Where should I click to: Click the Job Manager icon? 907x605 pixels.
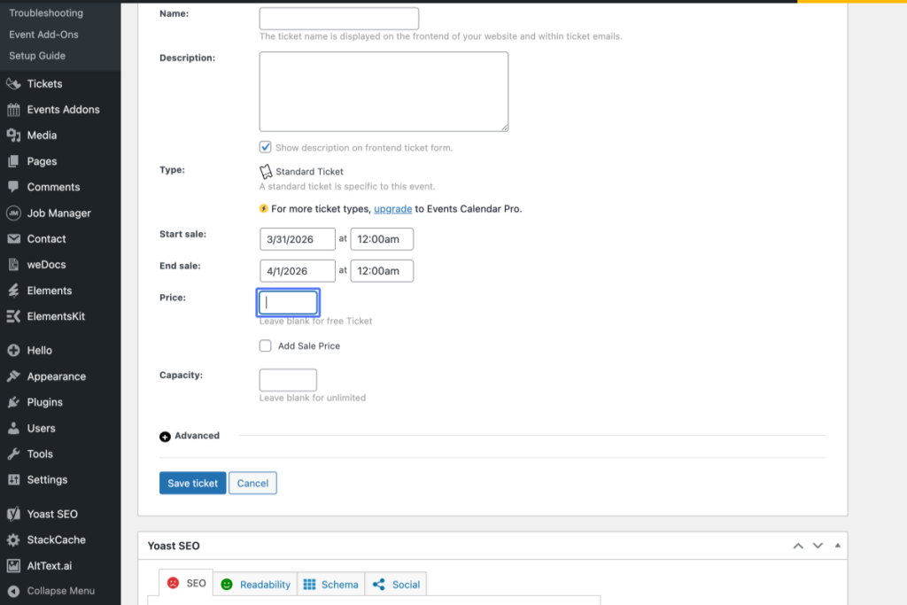coord(13,213)
